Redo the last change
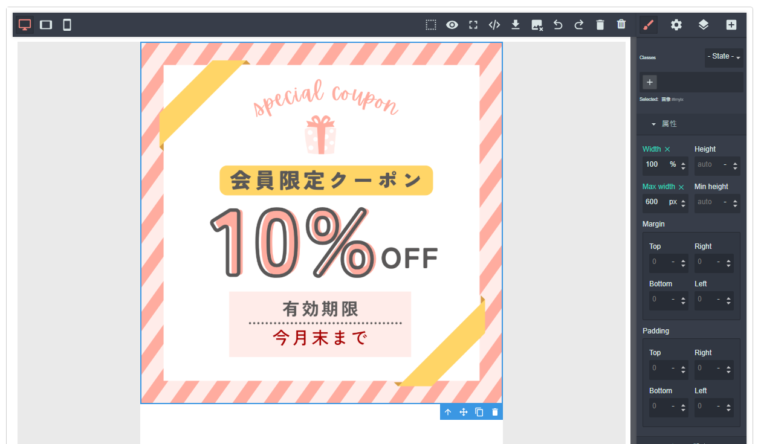758x444 pixels. 579,25
